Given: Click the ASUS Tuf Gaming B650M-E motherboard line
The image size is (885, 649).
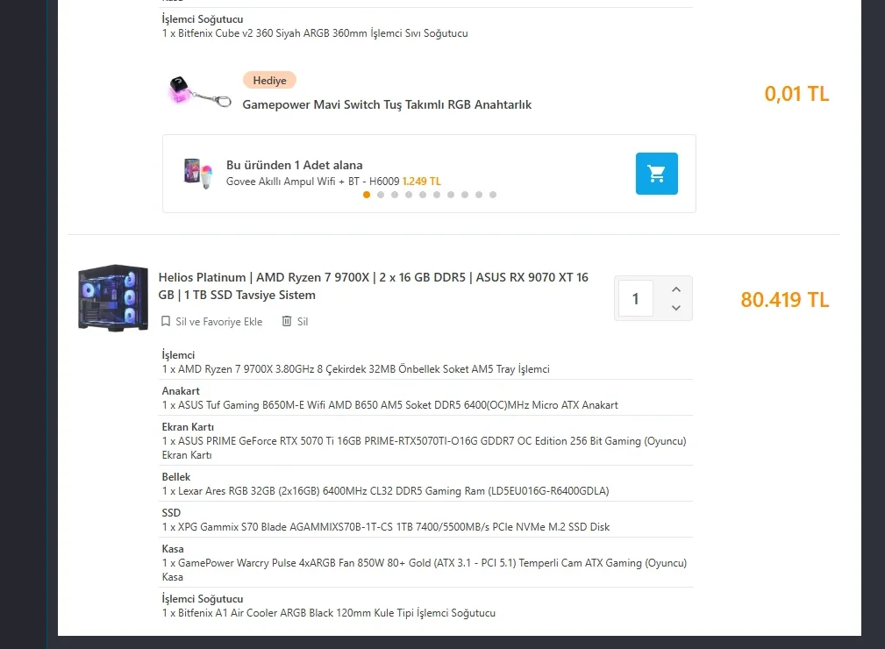Looking at the screenshot, I should click(x=389, y=405).
